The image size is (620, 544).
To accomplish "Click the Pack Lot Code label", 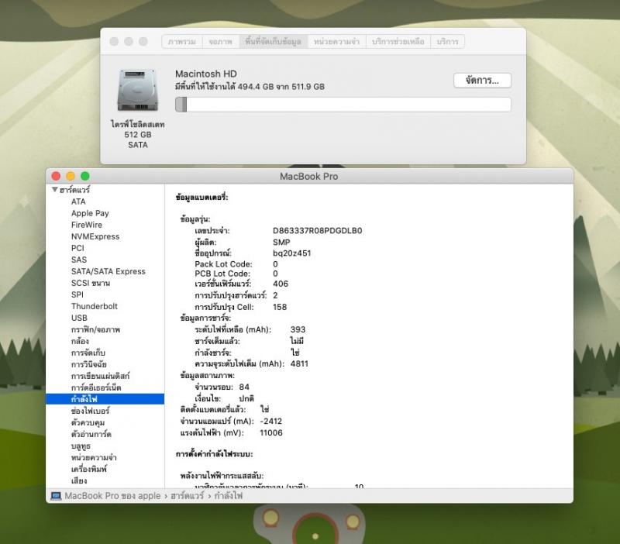I will tap(223, 263).
